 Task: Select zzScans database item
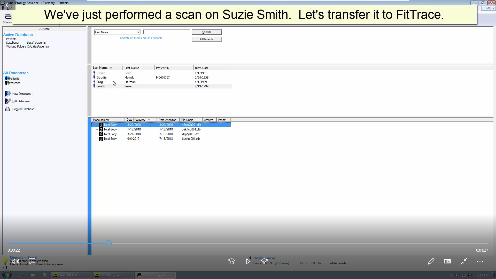coord(15,83)
